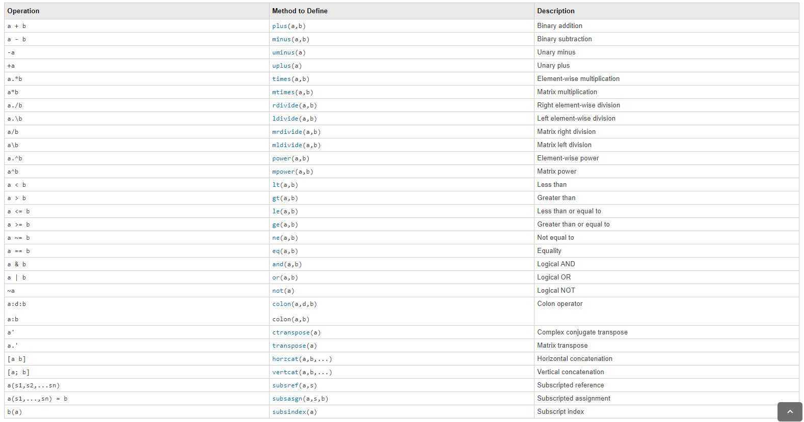This screenshot has height=422, width=804.
Task: Go to the eq method page
Action: click(x=276, y=251)
